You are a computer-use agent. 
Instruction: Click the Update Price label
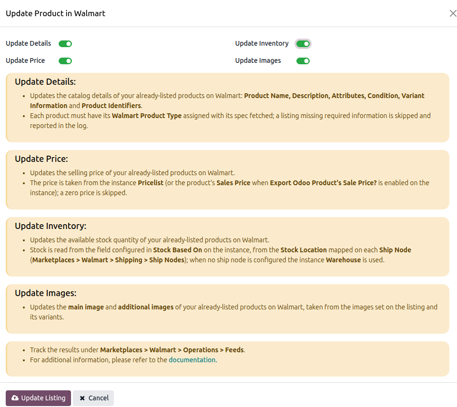(25, 60)
